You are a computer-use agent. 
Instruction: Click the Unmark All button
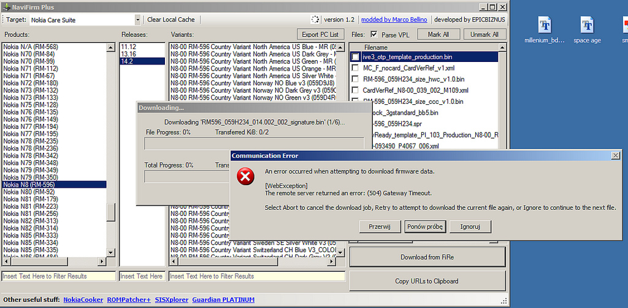(x=485, y=34)
